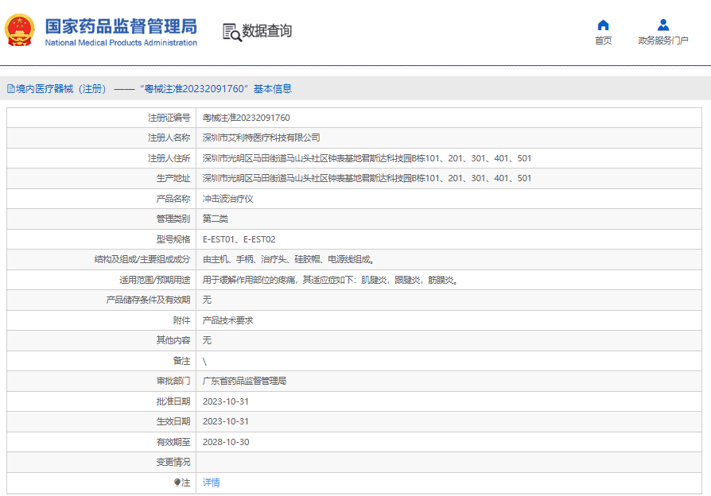Click the 政务服务门户 label
This screenshot has width=711, height=496.
tap(663, 41)
